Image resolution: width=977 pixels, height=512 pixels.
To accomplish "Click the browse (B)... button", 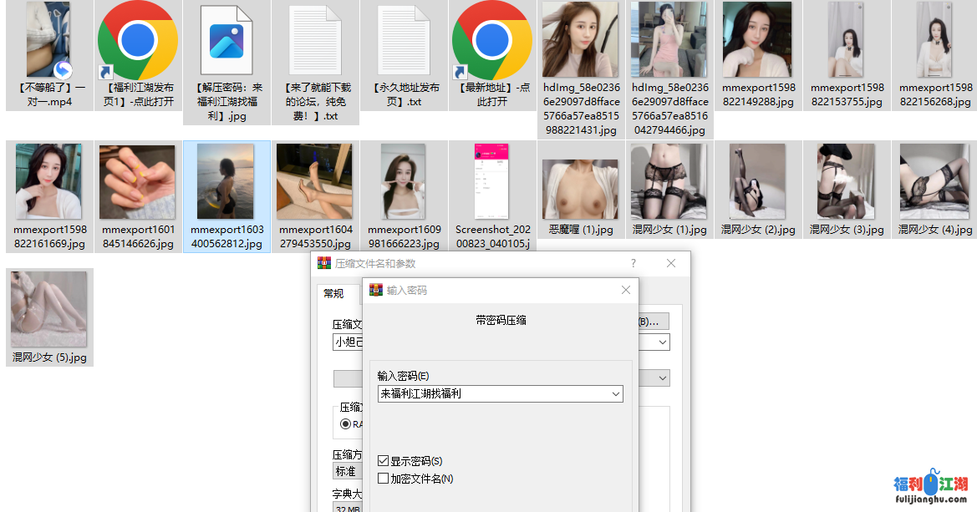I will [652, 322].
